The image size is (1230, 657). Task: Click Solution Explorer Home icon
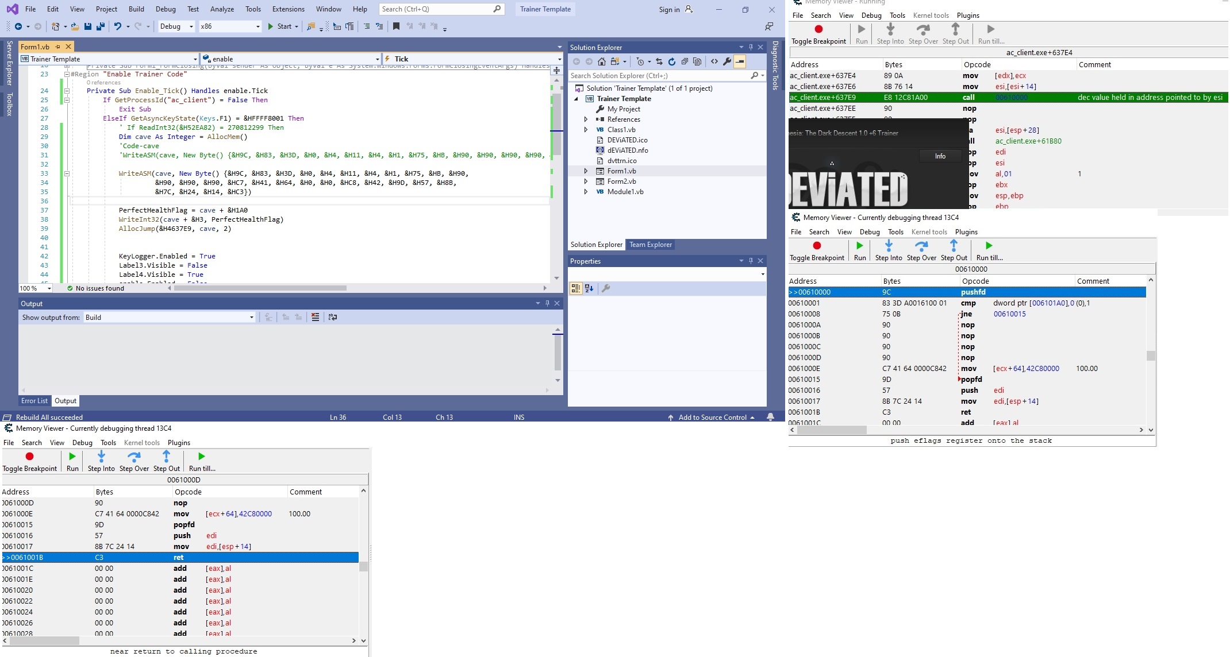601,61
